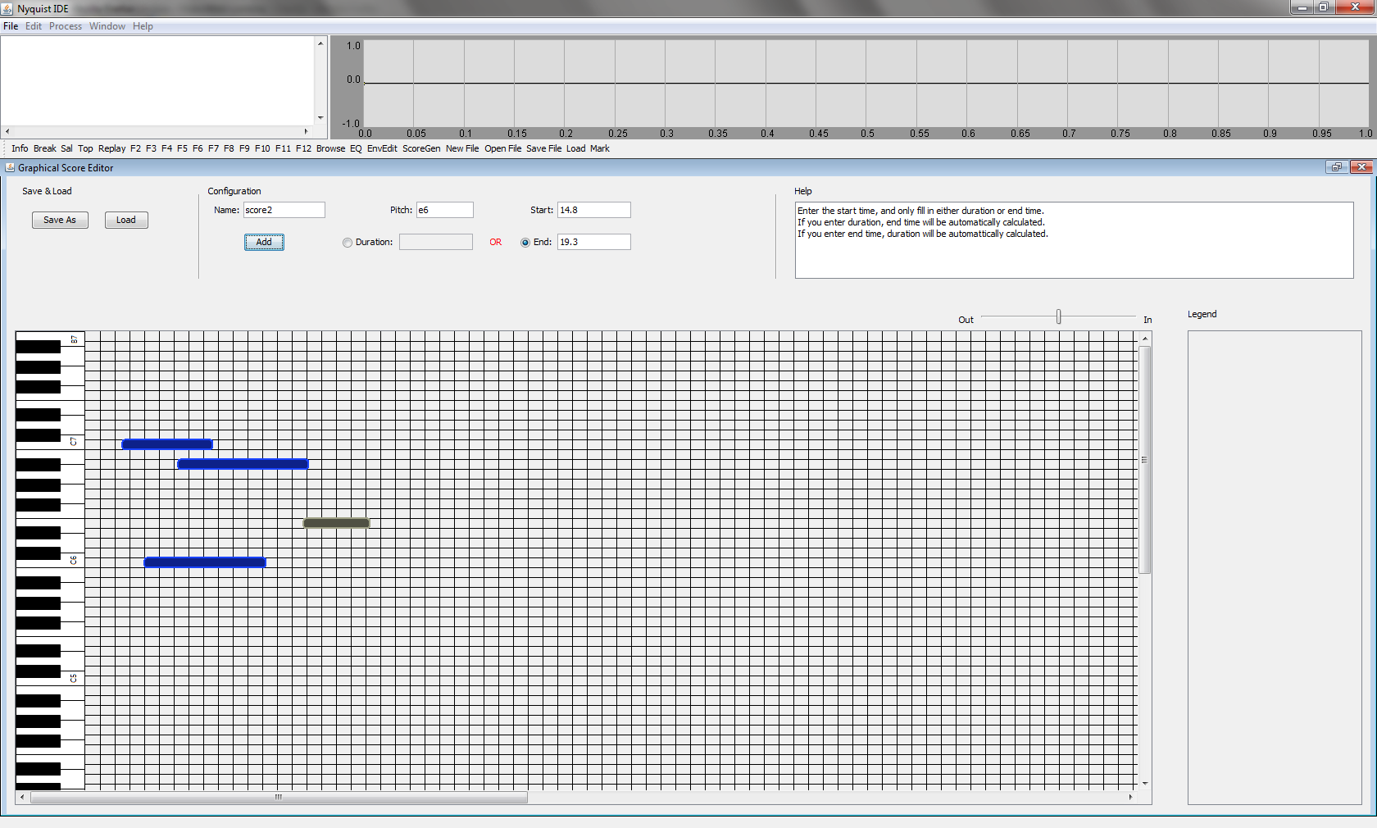Click the Save As button
This screenshot has width=1377, height=828.
tap(60, 220)
